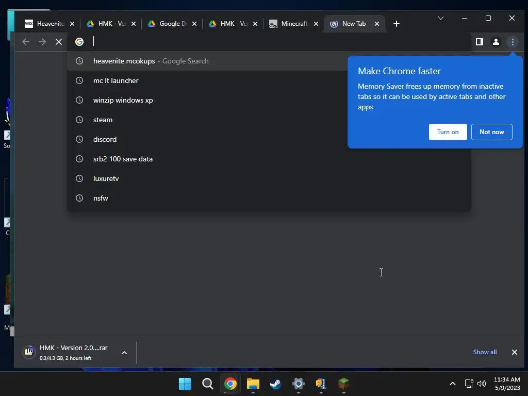The height and width of the screenshot is (396, 528).
Task: Open a new tab with plus button
Action: coord(397,24)
